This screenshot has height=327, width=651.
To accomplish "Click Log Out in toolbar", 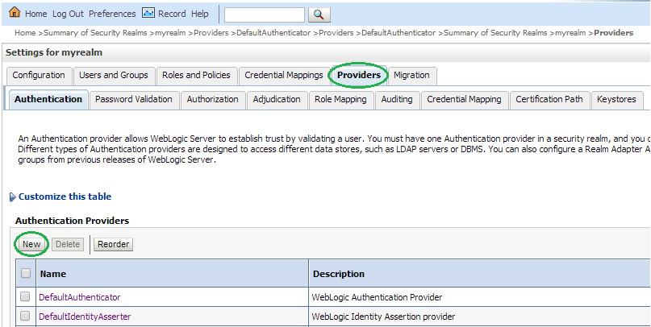I will [x=68, y=14].
